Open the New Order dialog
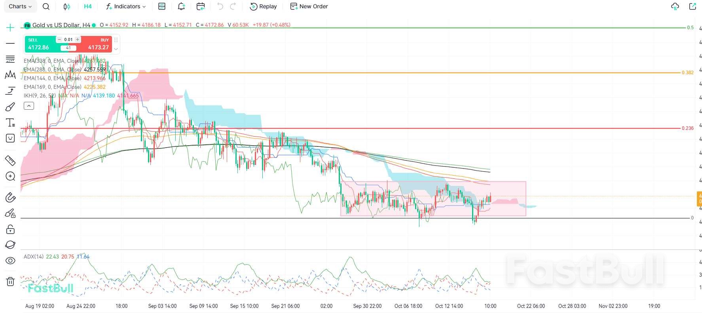702x313 pixels. click(309, 6)
